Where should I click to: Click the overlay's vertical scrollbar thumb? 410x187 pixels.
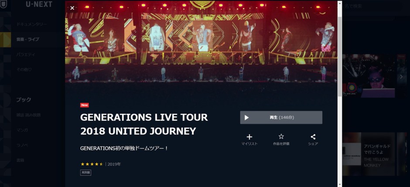coord(340,56)
